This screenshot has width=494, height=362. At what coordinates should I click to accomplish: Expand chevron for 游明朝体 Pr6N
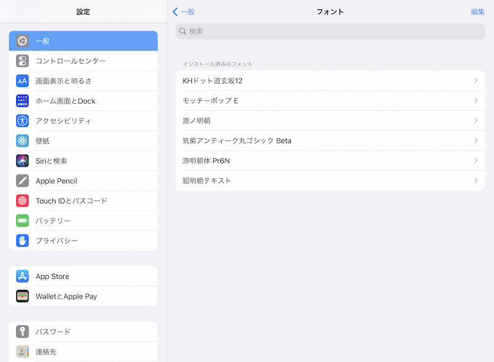pyautogui.click(x=475, y=161)
